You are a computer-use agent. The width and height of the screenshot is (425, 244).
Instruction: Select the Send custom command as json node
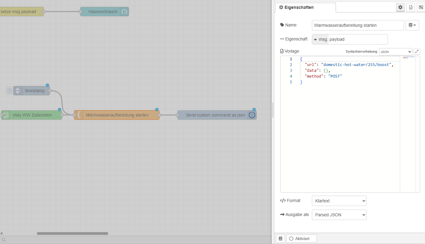pyautogui.click(x=217, y=115)
